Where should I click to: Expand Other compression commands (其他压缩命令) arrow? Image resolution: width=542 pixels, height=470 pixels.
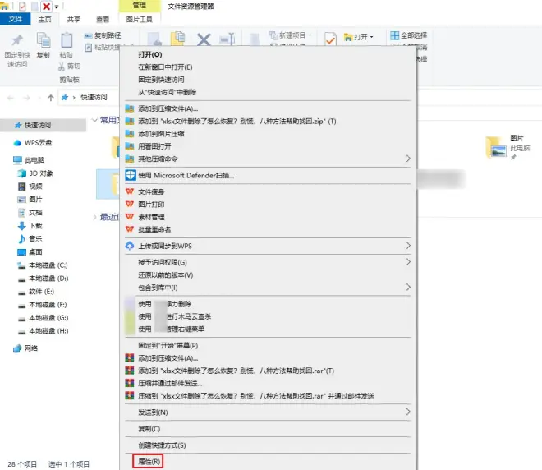pos(408,159)
